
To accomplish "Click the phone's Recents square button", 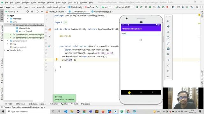I will click(152, 92).
